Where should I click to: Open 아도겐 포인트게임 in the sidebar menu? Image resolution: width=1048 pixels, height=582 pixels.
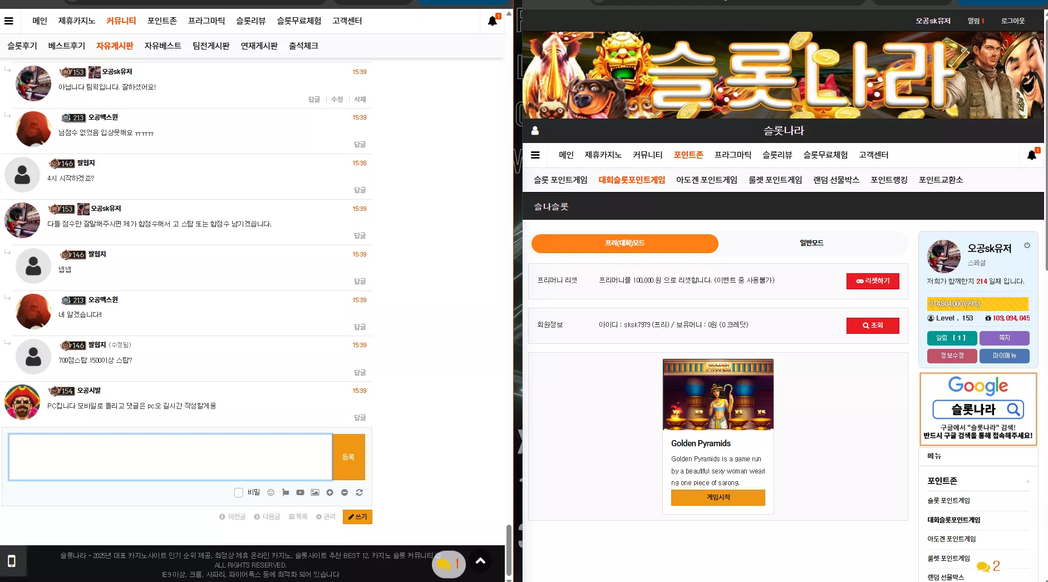(951, 539)
